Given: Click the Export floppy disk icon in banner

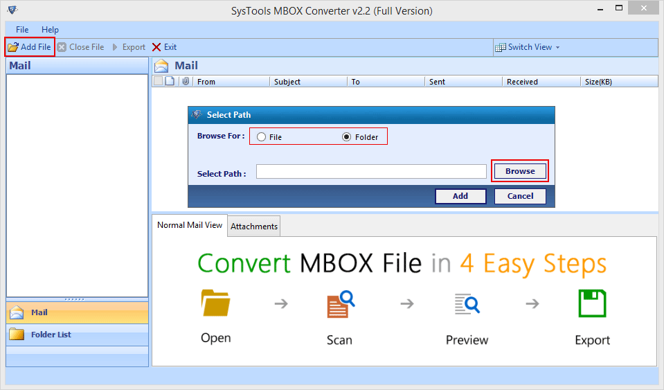Looking at the screenshot, I should 592,303.
